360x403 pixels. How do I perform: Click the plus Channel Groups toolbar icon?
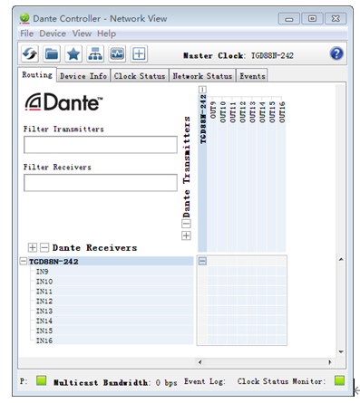pyautogui.click(x=139, y=53)
